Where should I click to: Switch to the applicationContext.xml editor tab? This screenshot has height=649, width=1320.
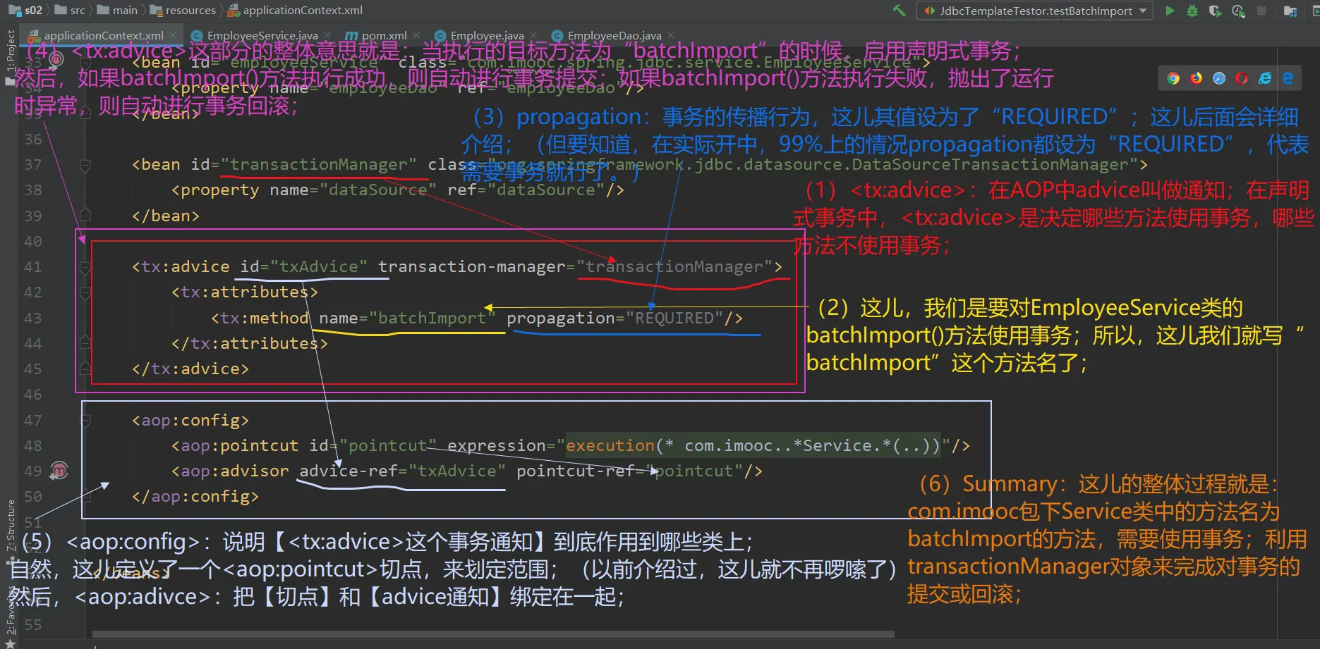[103, 35]
